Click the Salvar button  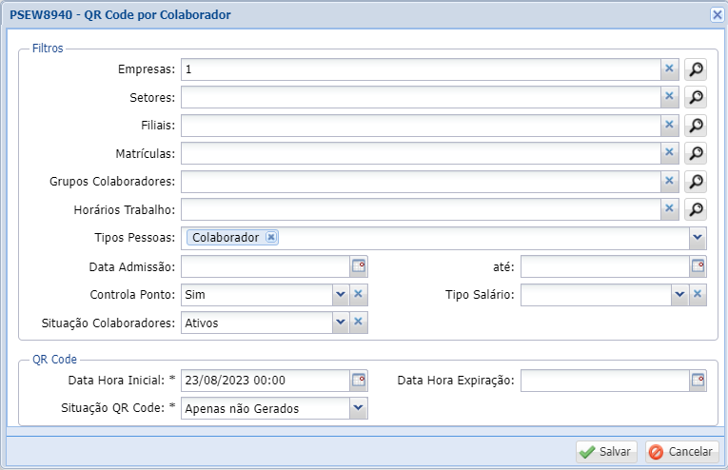pyautogui.click(x=607, y=452)
